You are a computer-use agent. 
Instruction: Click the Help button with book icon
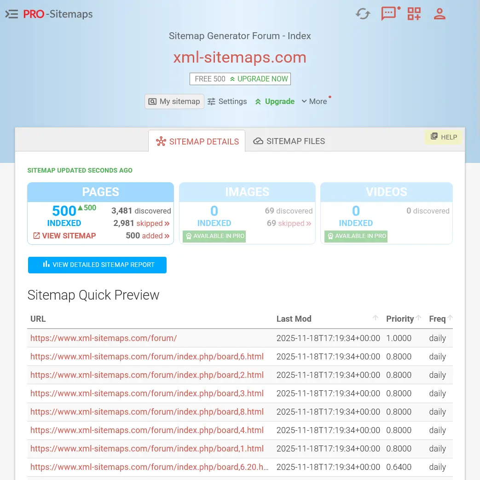coord(444,137)
